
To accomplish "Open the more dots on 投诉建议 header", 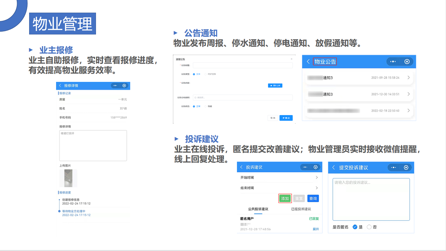I will point(305,167).
